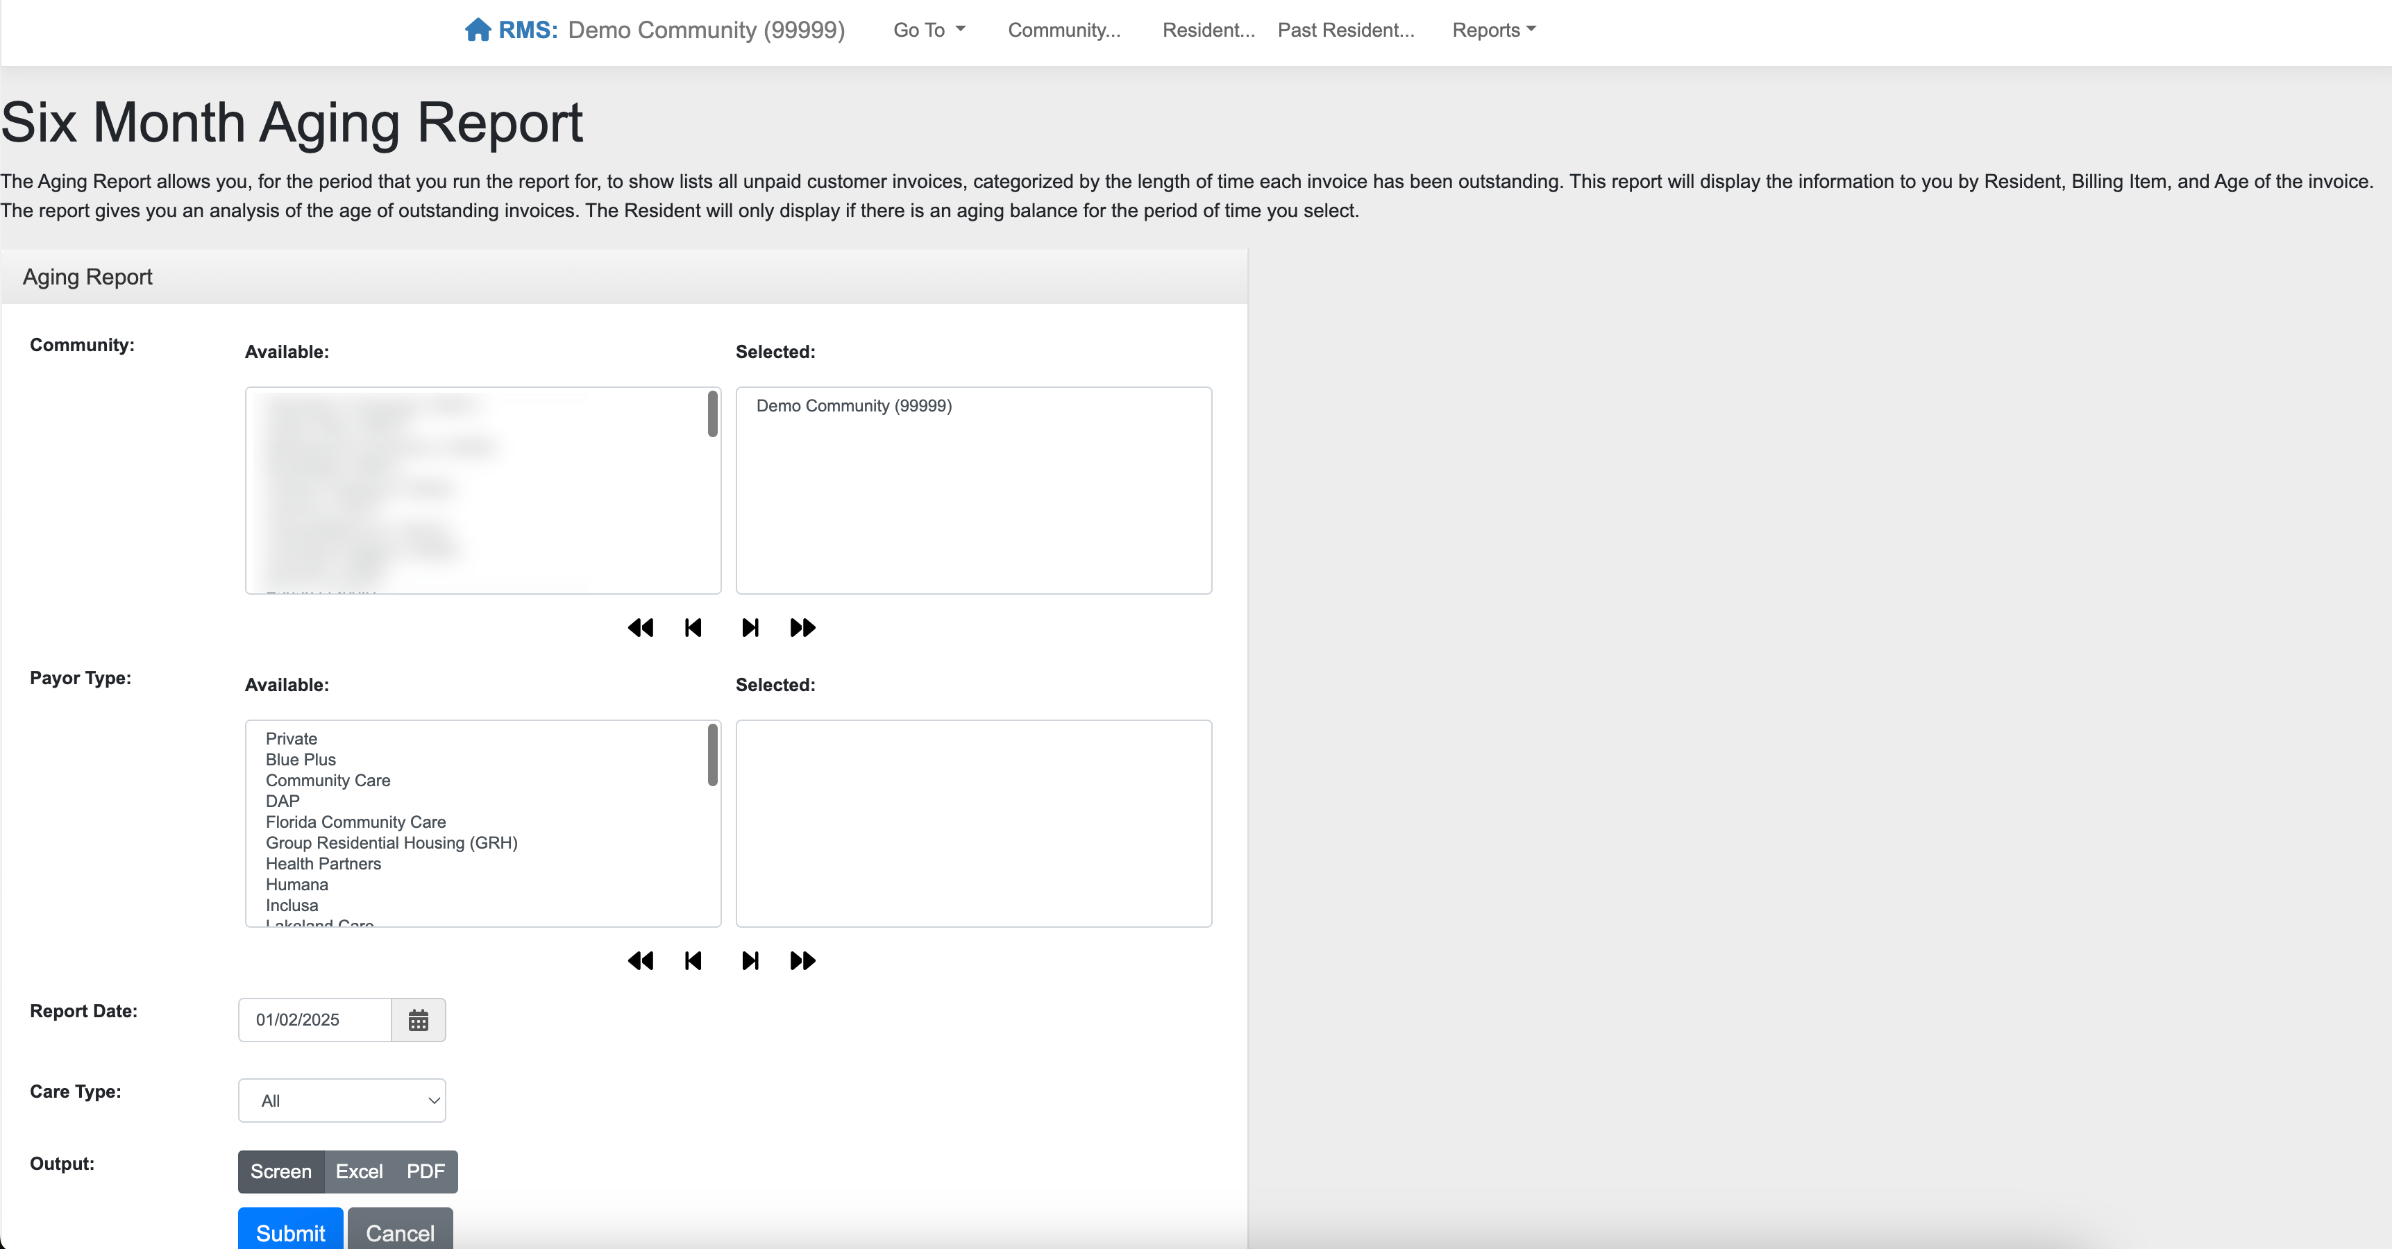Open the Report Date calendar picker
This screenshot has width=2392, height=1249.
click(418, 1021)
